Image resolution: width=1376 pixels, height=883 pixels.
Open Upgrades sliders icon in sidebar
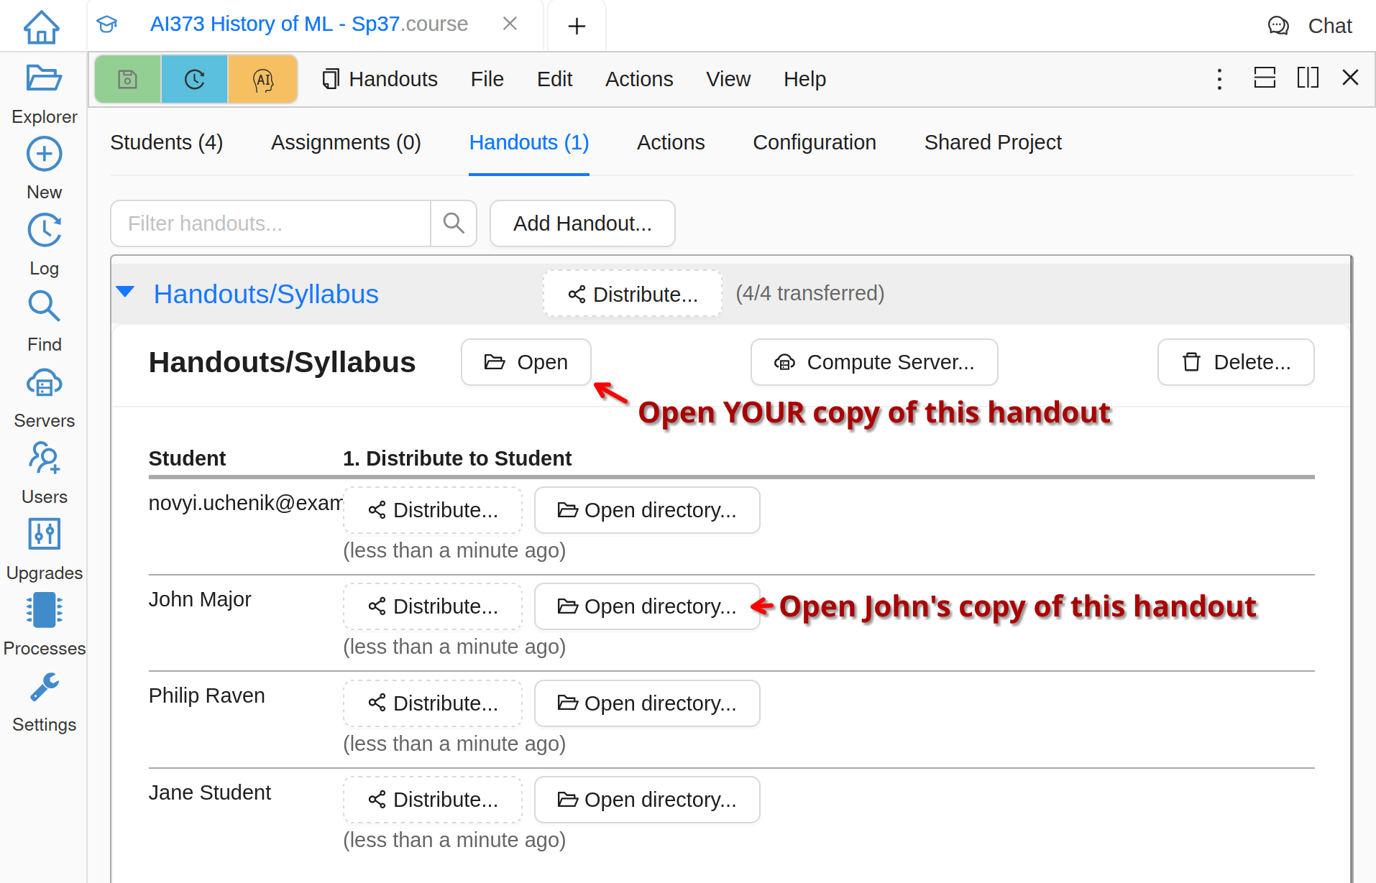click(44, 535)
